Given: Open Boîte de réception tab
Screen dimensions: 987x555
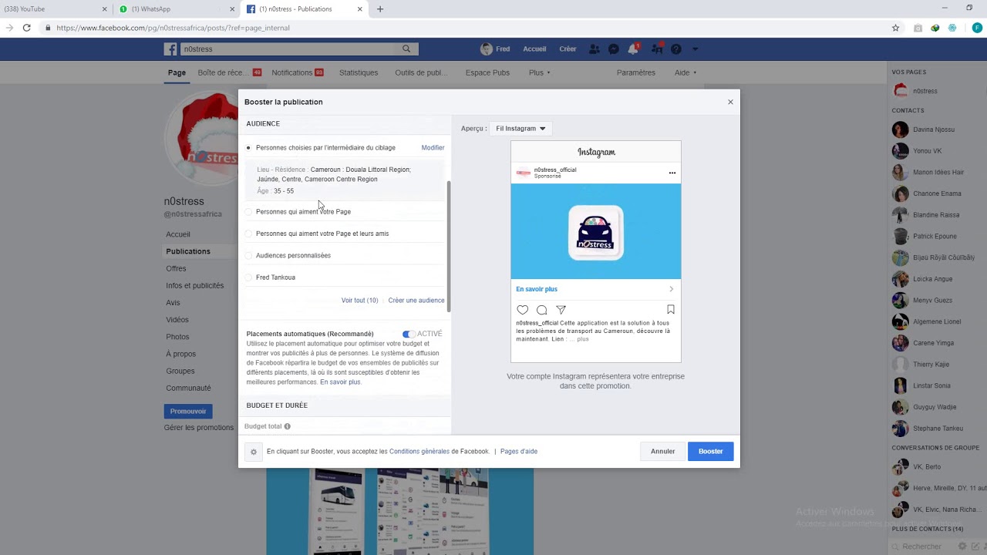Looking at the screenshot, I should (x=229, y=72).
